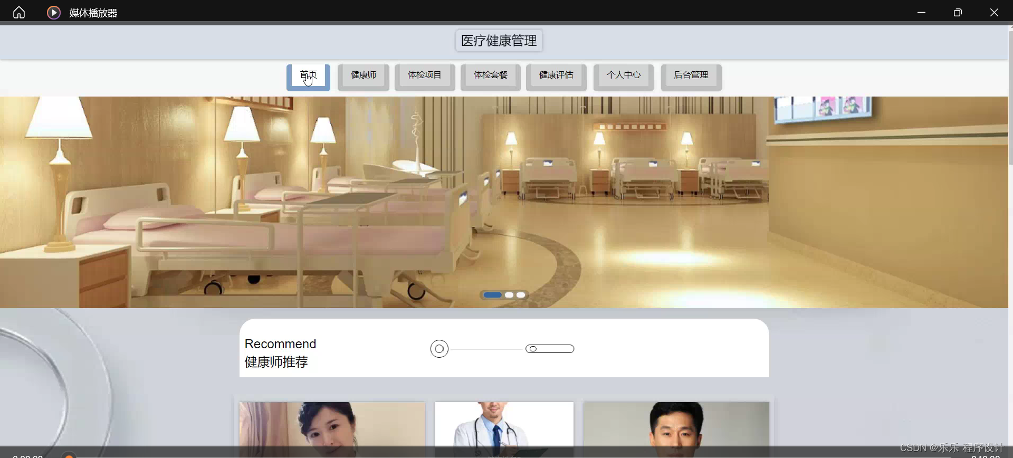Select the 体检套餐 tab

491,78
